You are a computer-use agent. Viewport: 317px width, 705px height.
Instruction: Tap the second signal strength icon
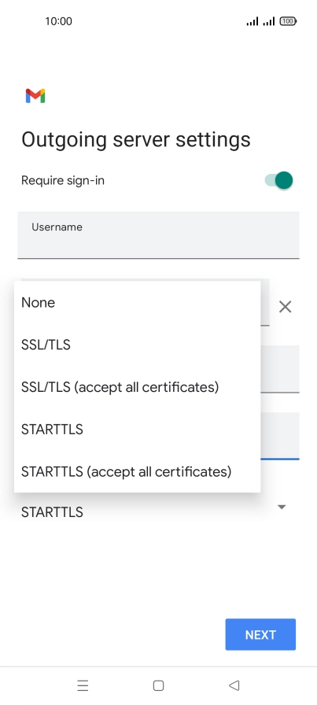[269, 21]
